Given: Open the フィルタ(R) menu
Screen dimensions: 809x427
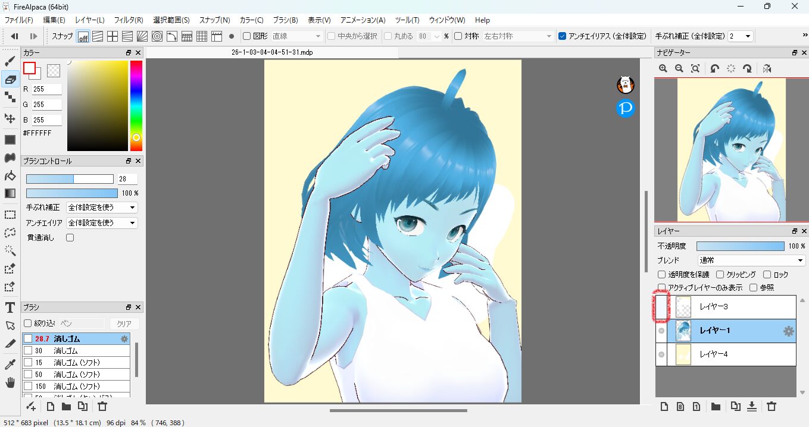Looking at the screenshot, I should 129,20.
